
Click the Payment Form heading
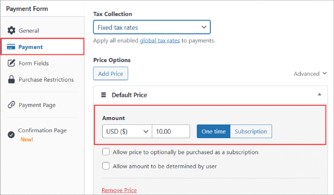click(27, 9)
